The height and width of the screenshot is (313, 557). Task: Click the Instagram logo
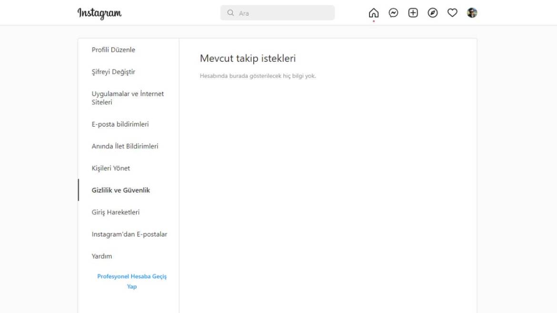99,13
